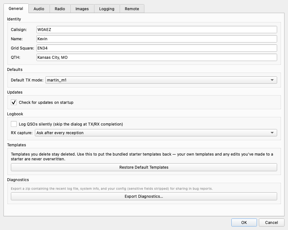Click the Identity section heading

point(14,19)
